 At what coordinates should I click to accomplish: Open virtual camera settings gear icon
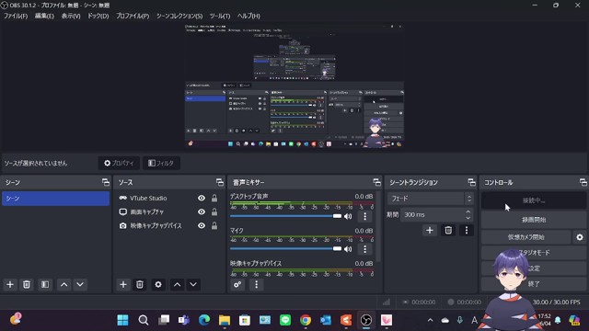coord(580,237)
